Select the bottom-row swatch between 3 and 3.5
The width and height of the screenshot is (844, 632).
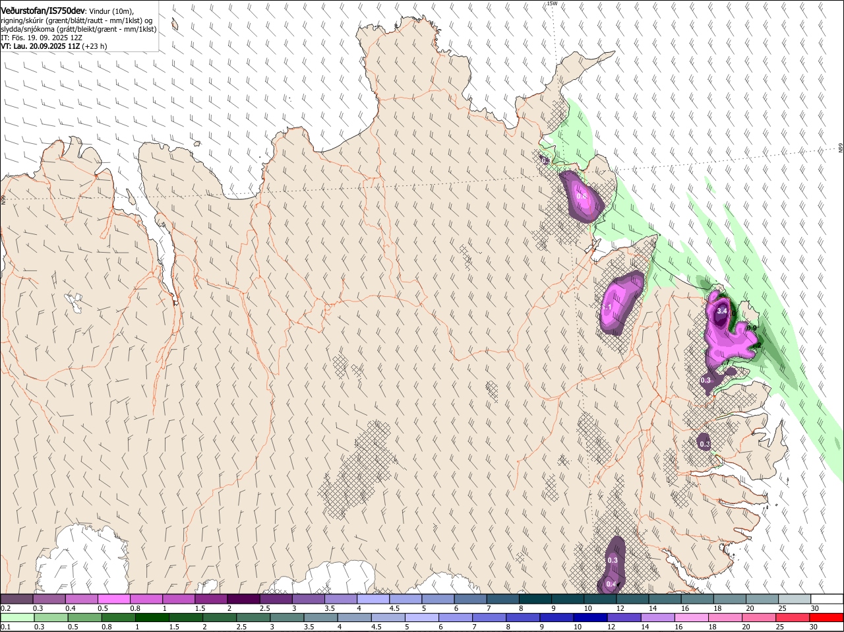tap(287, 617)
